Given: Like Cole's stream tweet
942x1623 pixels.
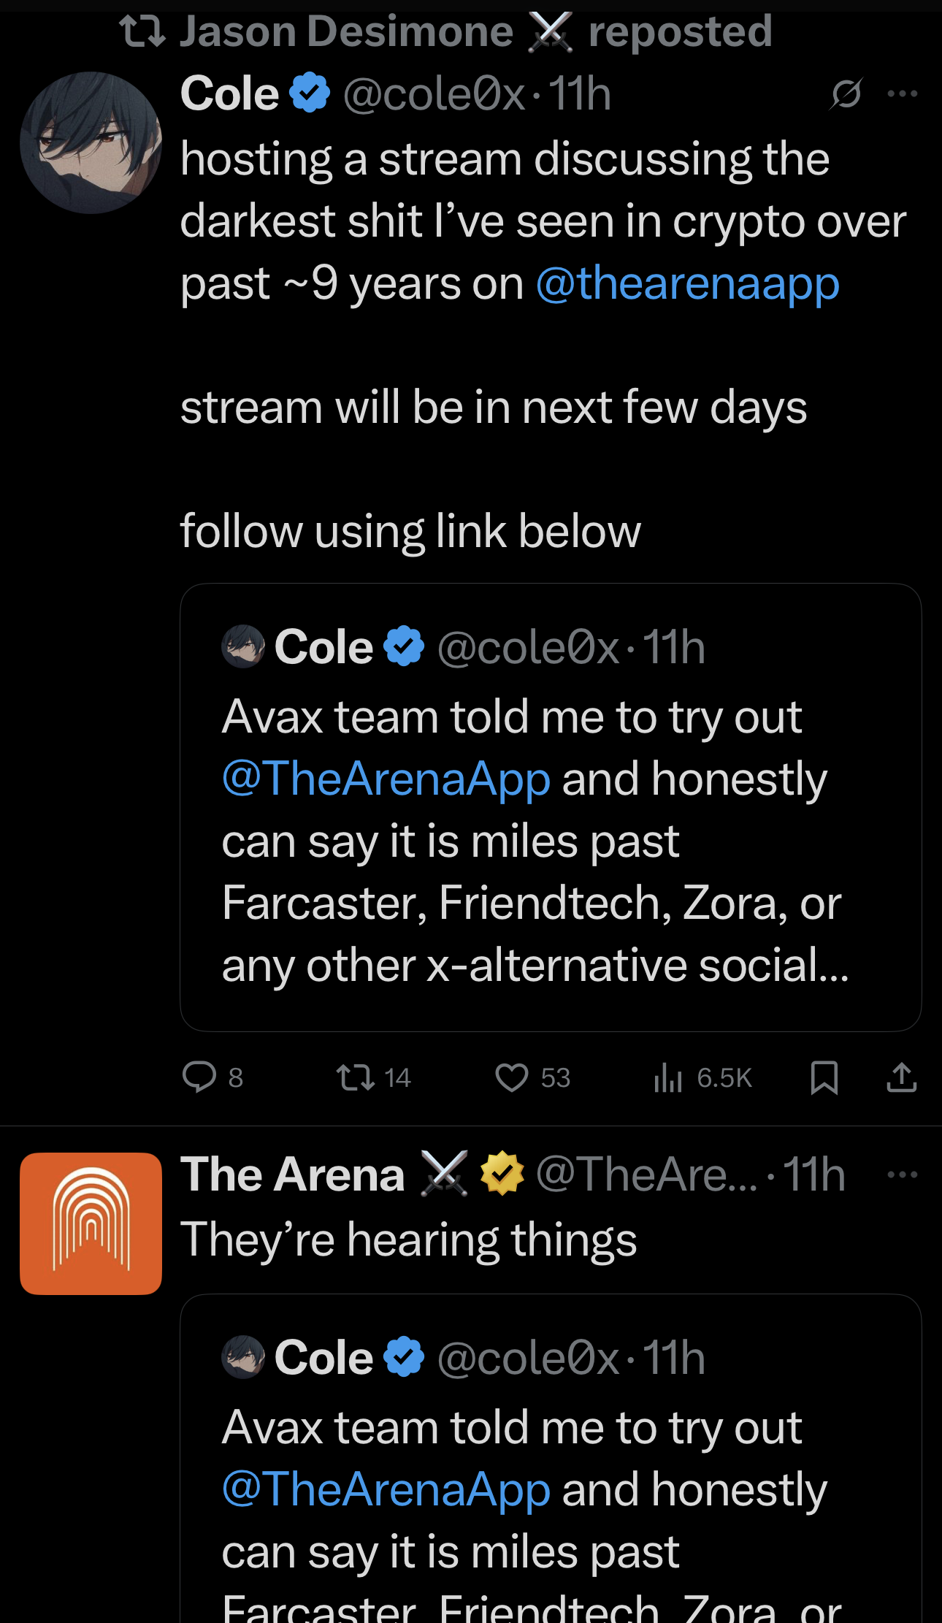Looking at the screenshot, I should point(511,1077).
